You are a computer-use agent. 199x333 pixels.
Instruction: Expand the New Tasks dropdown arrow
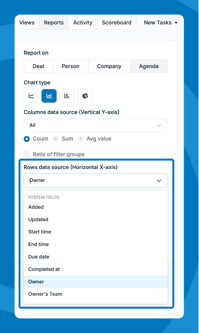(176, 23)
